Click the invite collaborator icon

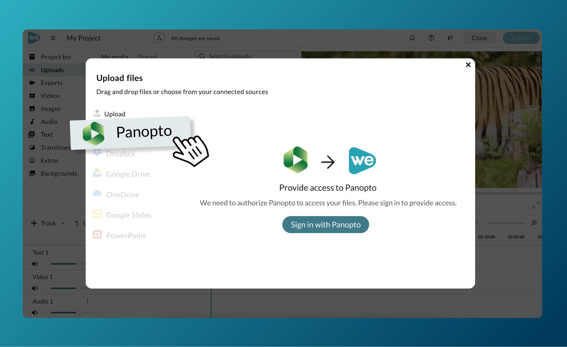159,38
